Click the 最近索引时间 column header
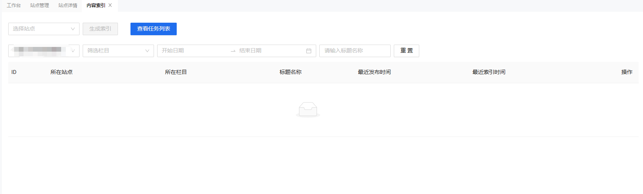Viewport: 643px width, 194px height. tap(489, 72)
